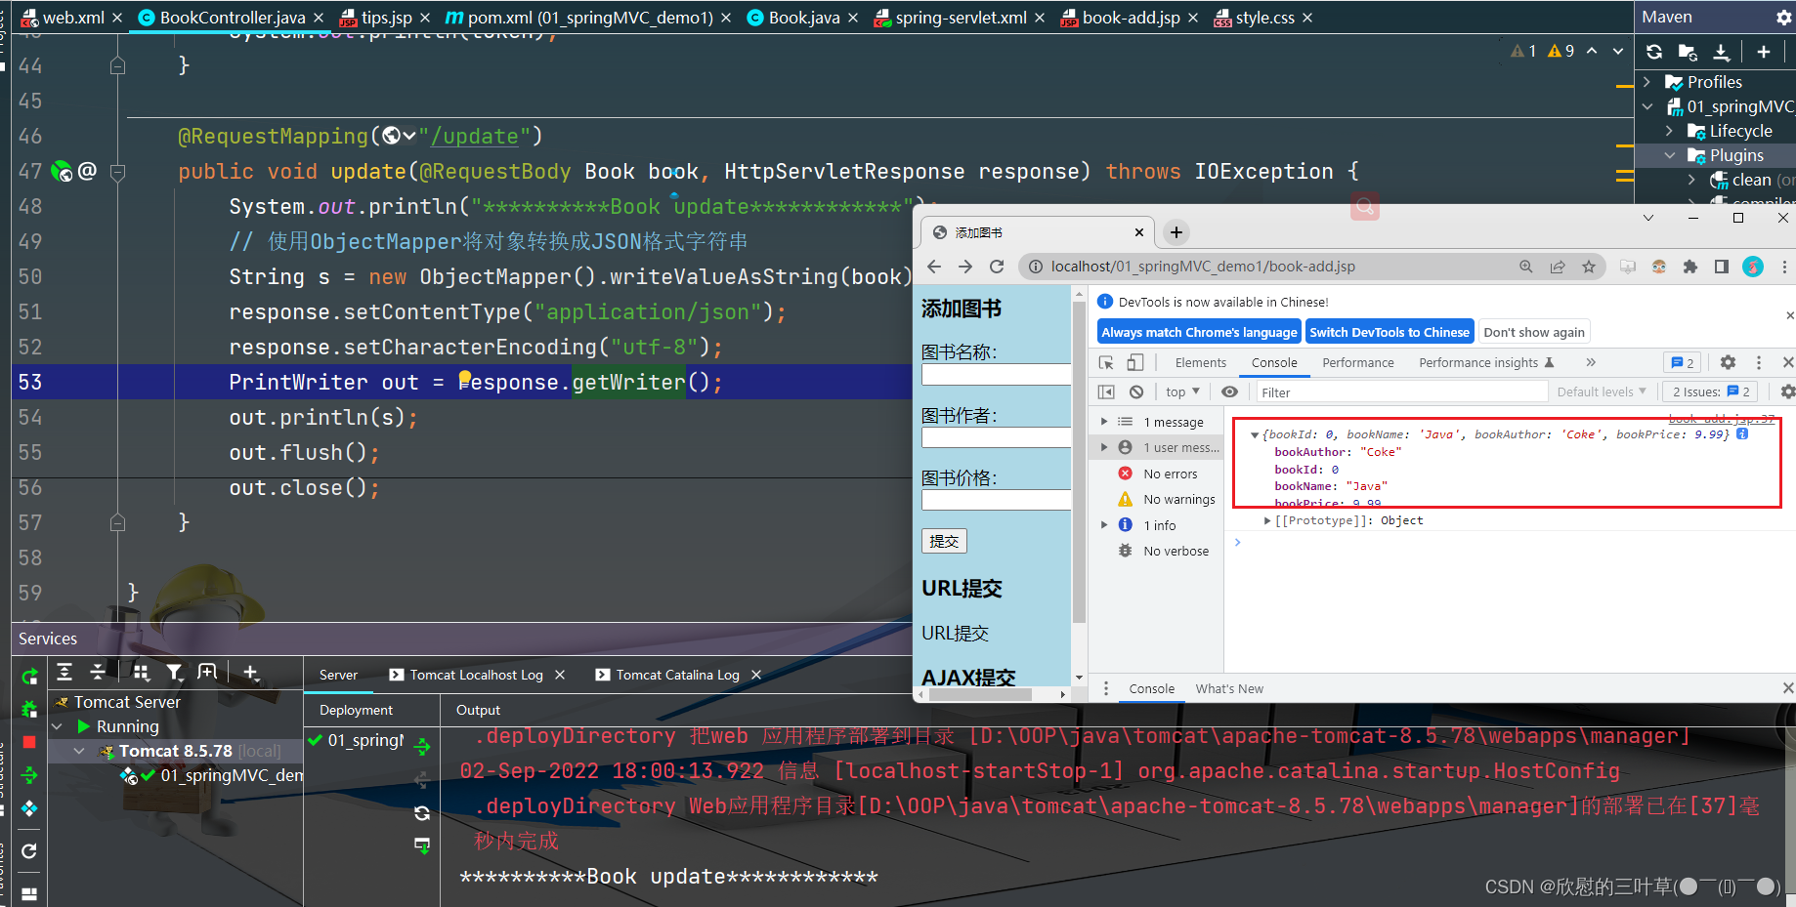This screenshot has width=1796, height=907.
Task: Expand the [[Prototype]] Object entry
Action: [1267, 520]
